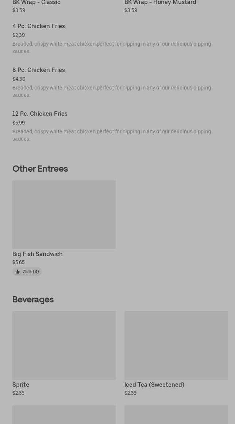Open the Big Fish Sandwich image
The height and width of the screenshot is (424, 235).
click(x=64, y=214)
